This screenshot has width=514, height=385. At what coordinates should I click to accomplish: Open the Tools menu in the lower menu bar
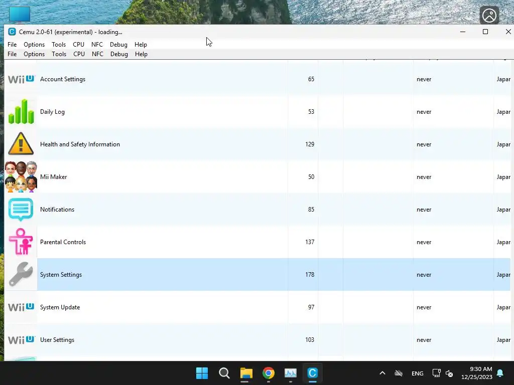coord(59,54)
